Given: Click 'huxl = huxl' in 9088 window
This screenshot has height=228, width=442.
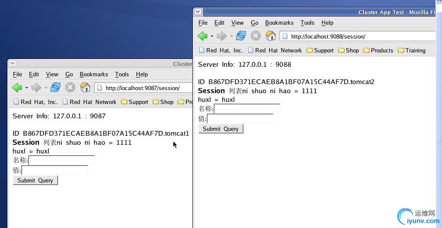Looking at the screenshot, I should click(217, 100).
